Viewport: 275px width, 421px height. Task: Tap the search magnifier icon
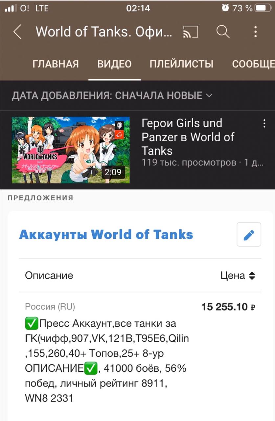[223, 32]
